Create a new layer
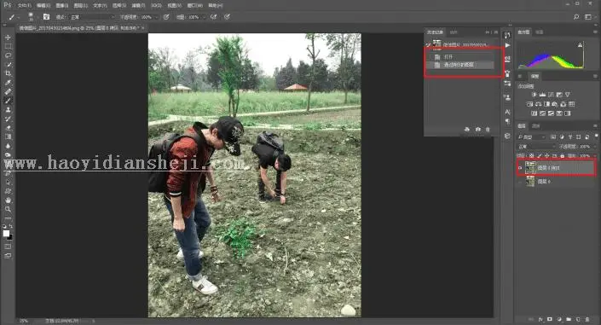This screenshot has width=601, height=325. tap(578, 319)
